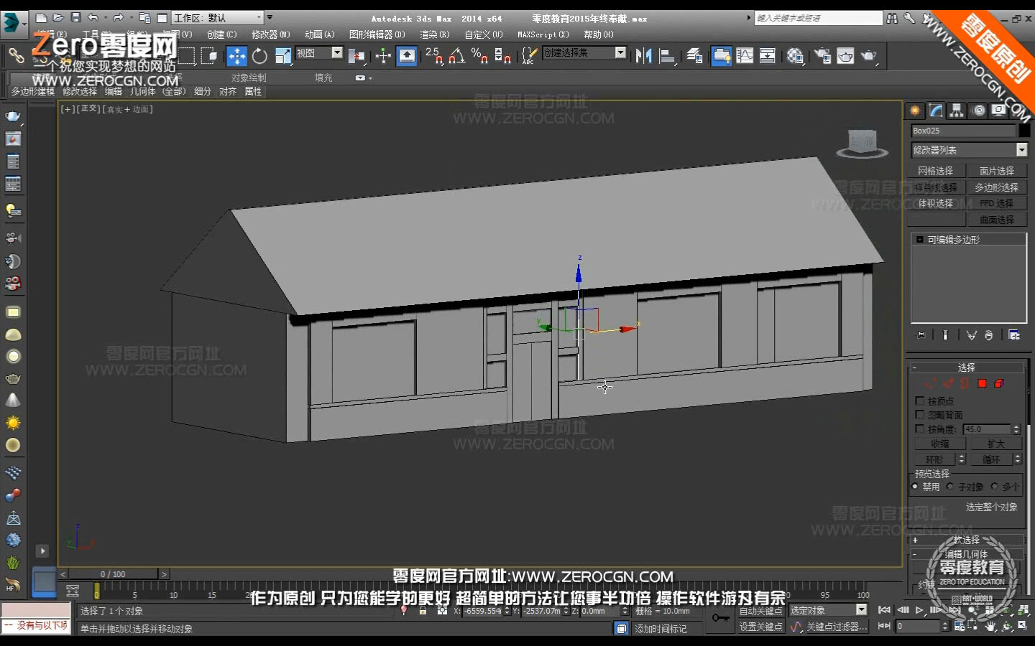
Task: Select the 禁用 preview selection radio
Action: coord(915,487)
